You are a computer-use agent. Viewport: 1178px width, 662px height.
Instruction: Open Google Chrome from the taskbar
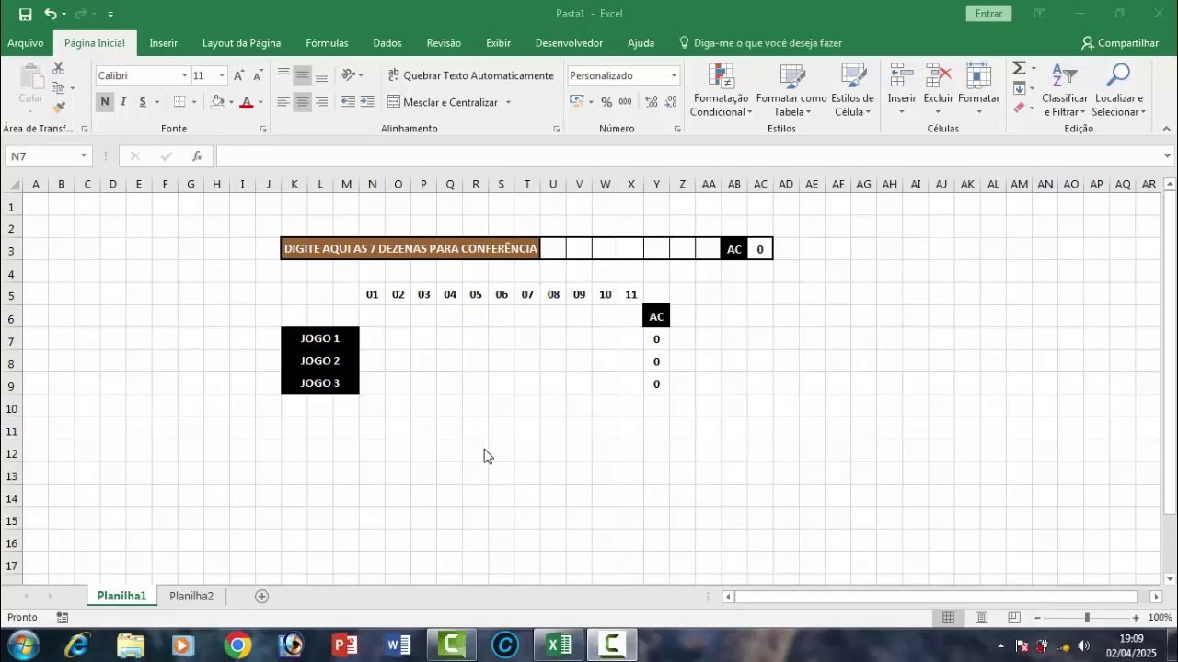point(237,645)
